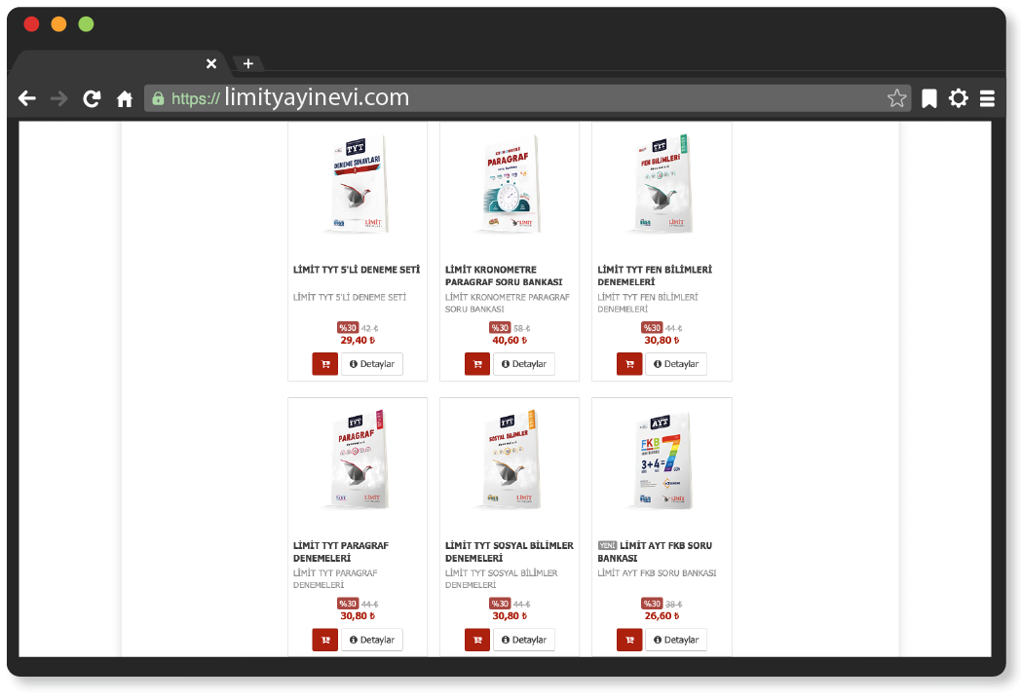The image size is (1021, 699).
Task: Navigate back with the back arrow
Action: (27, 98)
